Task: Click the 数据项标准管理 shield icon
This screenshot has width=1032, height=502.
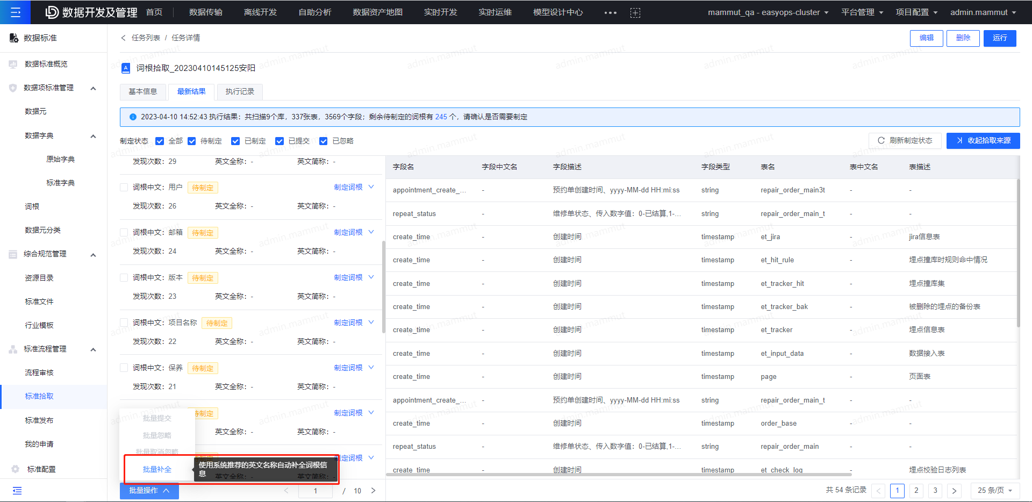Action: [x=13, y=88]
